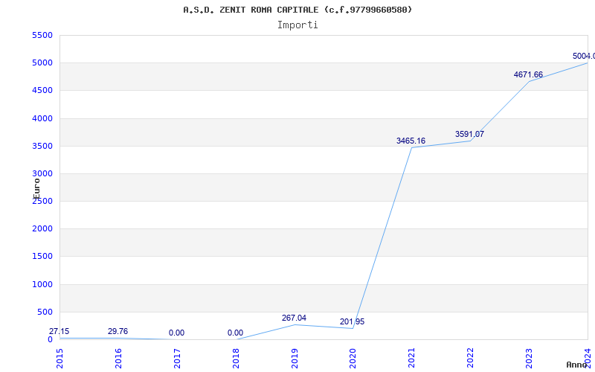Click the Importi subtitle
This screenshot has height=372, width=595.
point(297,25)
